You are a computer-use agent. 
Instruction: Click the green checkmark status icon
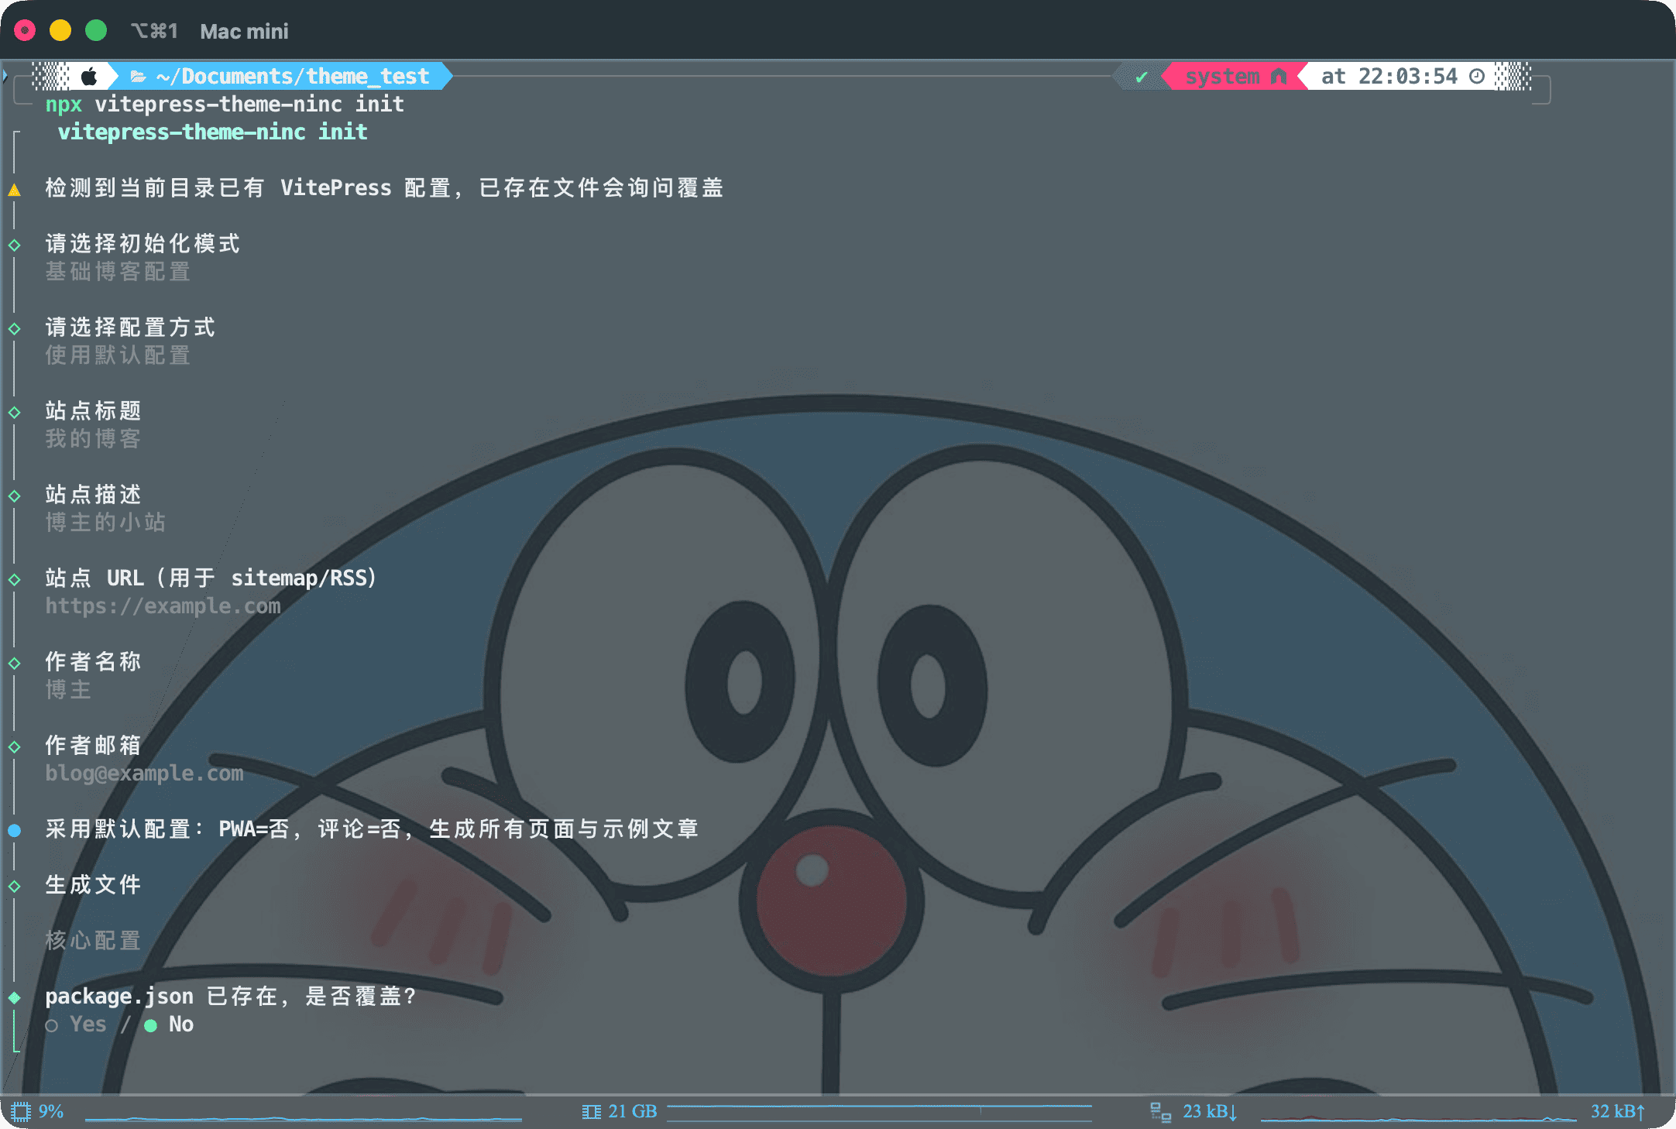[x=1141, y=77]
